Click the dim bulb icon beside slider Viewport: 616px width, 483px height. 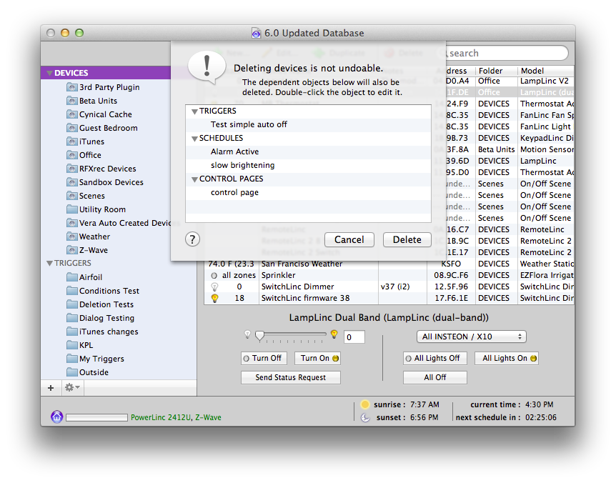click(247, 334)
